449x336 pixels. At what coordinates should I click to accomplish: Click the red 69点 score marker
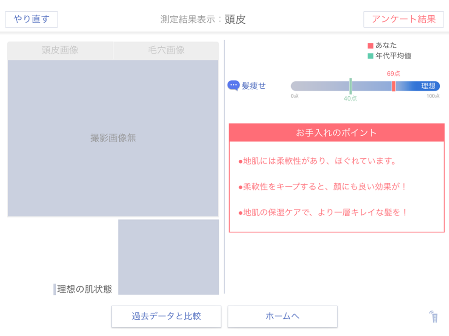click(394, 86)
